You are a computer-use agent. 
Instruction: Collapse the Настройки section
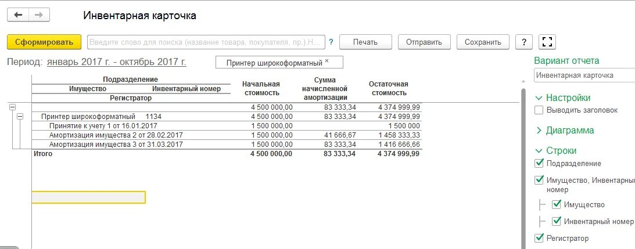tap(539, 98)
